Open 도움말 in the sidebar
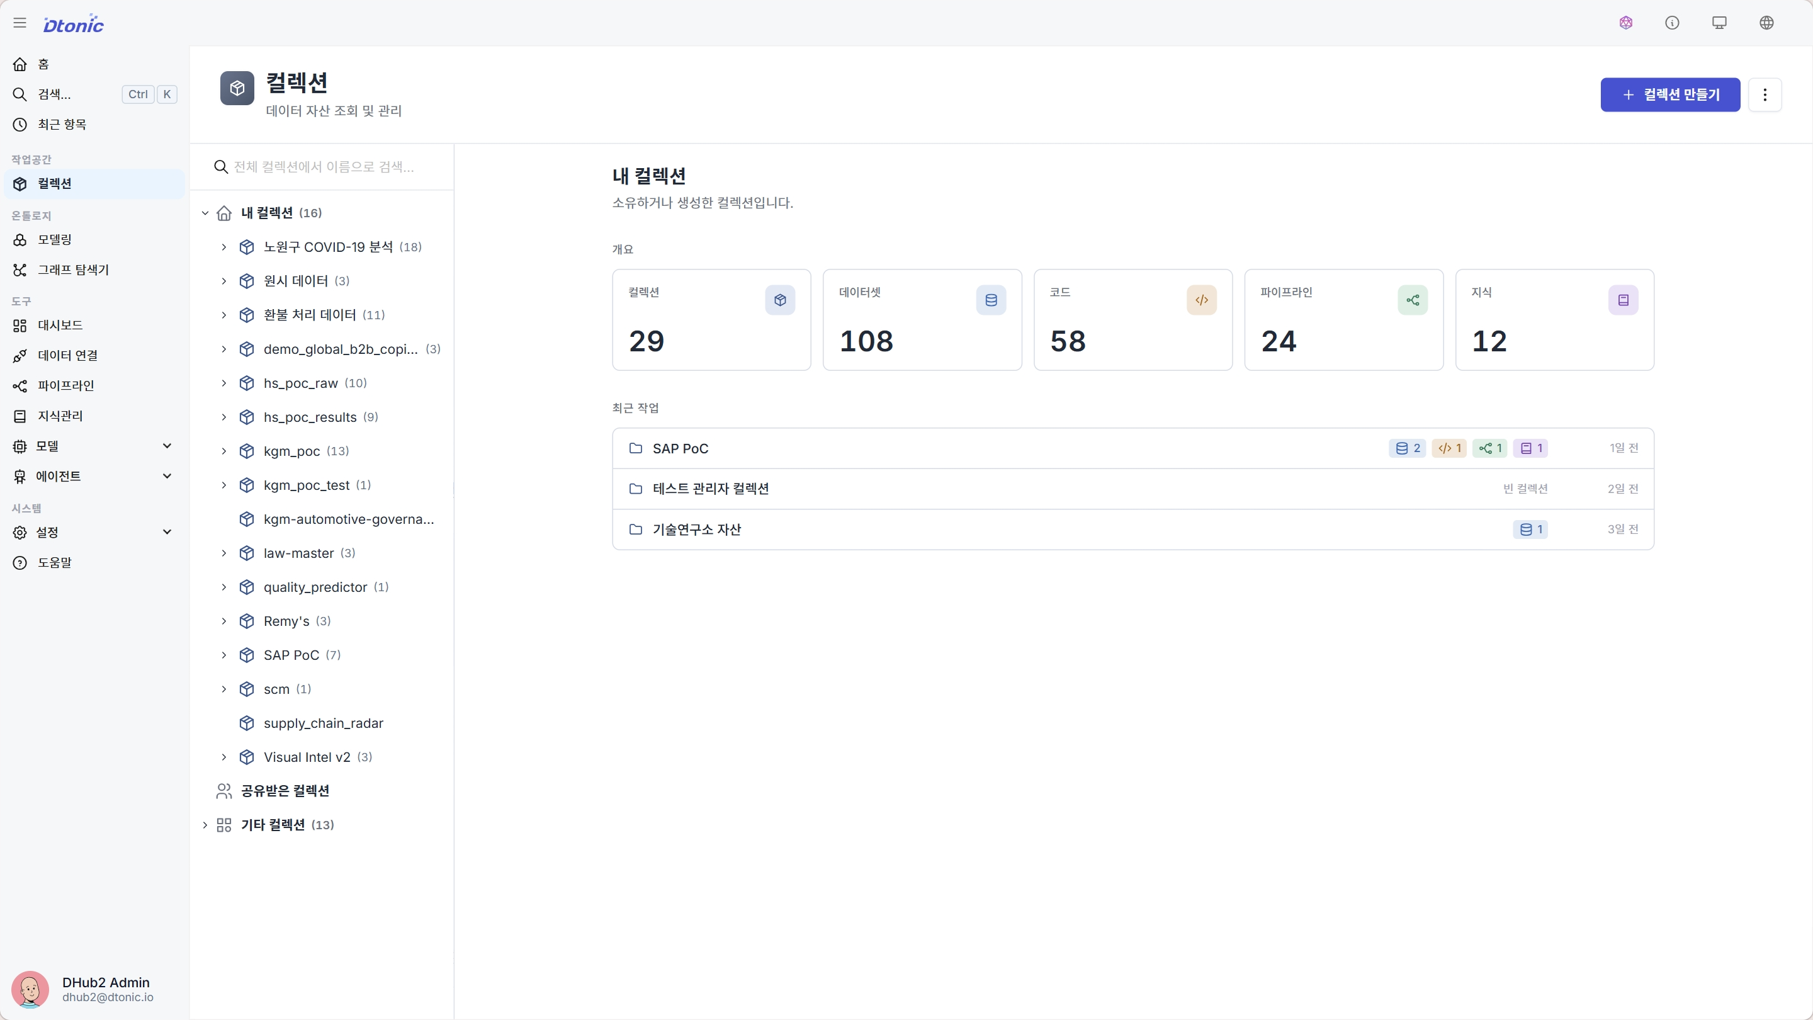Viewport: 1813px width, 1020px height. point(94,562)
